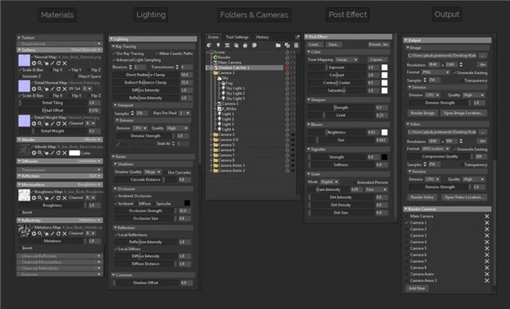The image size is (510, 309).
Task: Open Grain Mode Digital dropdown
Action: 329,182
